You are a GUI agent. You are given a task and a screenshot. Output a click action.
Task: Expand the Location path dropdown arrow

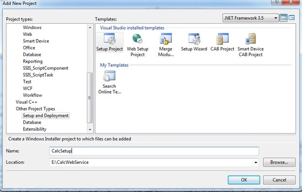[255, 162]
